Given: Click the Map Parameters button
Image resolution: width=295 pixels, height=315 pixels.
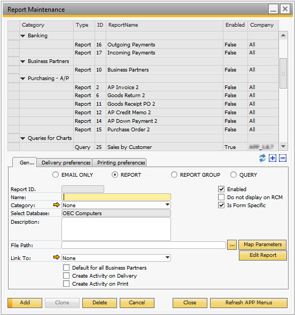Looking at the screenshot, I should [262, 245].
